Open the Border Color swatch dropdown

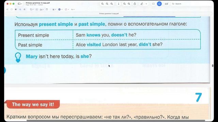tap(60, 9)
